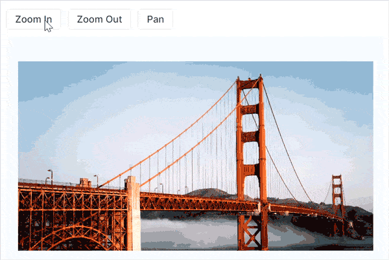Click the rounded hill behind the bridge
The width and height of the screenshot is (389, 260).
[x=211, y=191]
